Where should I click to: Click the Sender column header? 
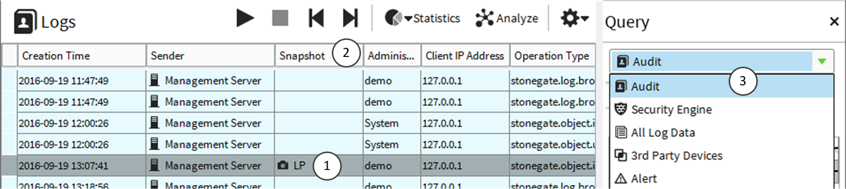point(210,55)
